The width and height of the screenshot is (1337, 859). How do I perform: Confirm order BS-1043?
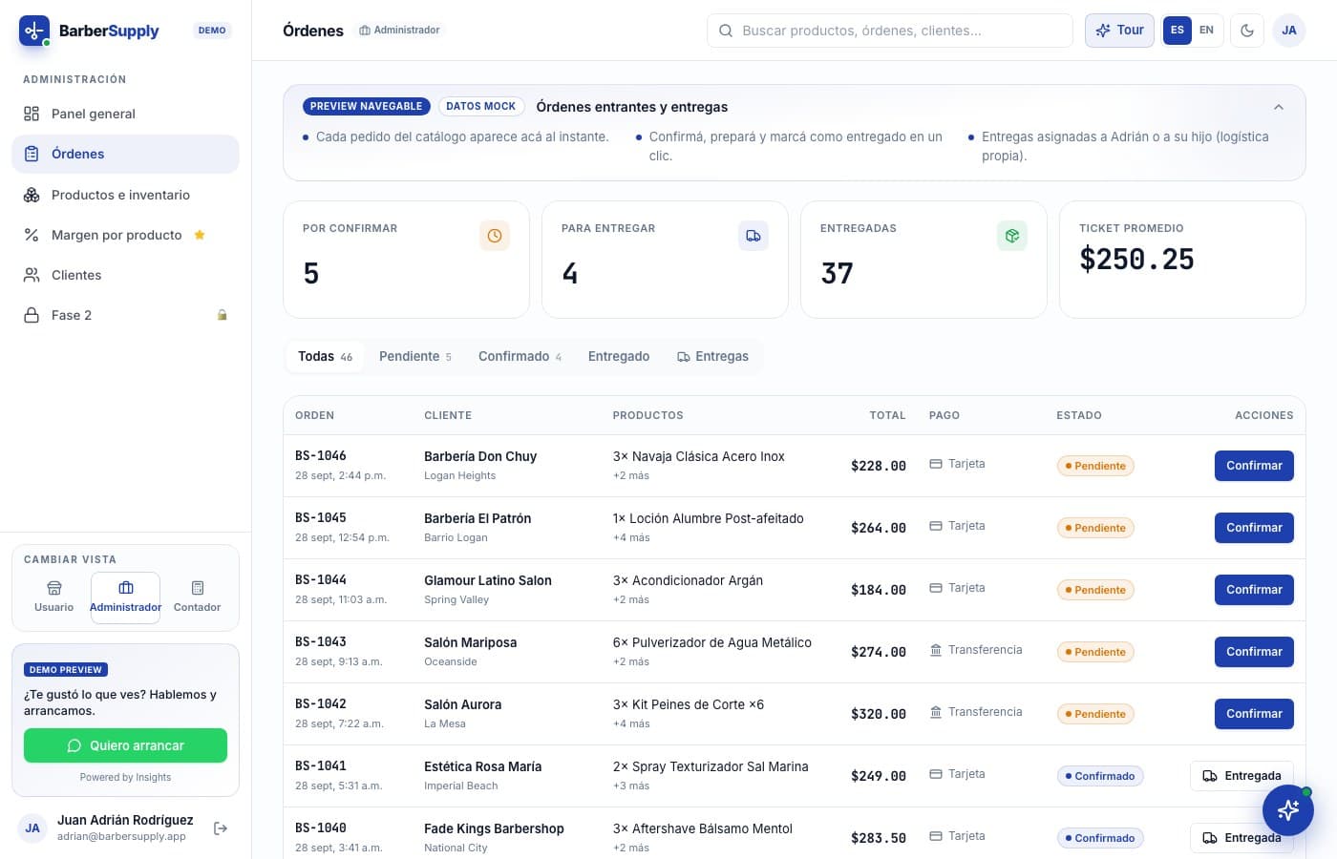1254,652
